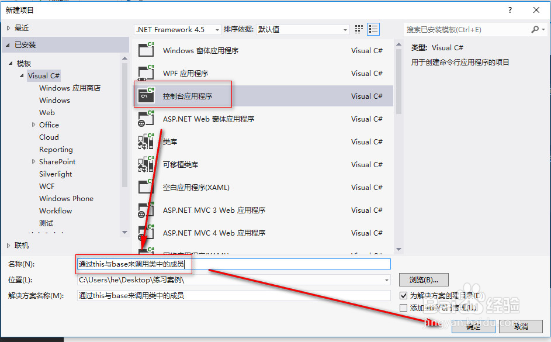This screenshot has width=551, height=342.
Task: Click the template list scrollbar thumb
Action: click(x=398, y=81)
